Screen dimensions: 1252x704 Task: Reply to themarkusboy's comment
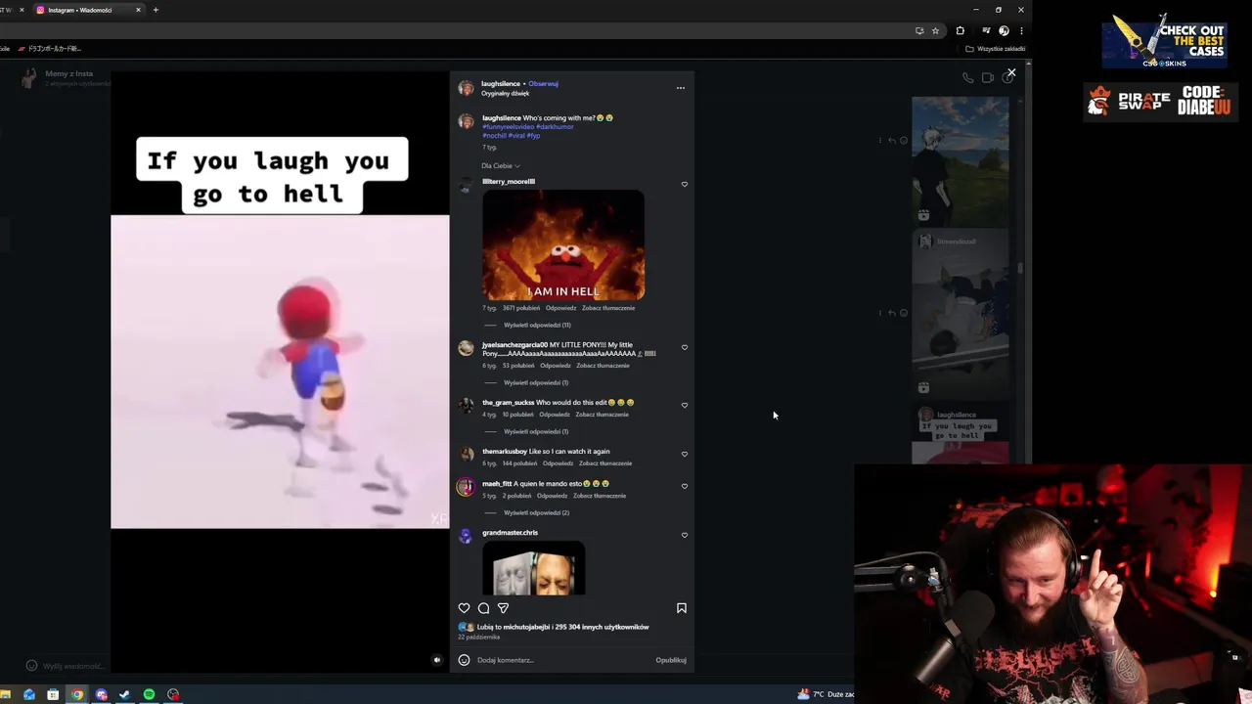click(x=559, y=463)
